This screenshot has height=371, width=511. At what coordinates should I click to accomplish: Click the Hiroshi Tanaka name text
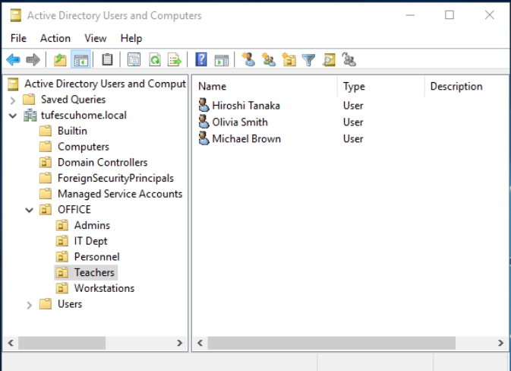246,106
